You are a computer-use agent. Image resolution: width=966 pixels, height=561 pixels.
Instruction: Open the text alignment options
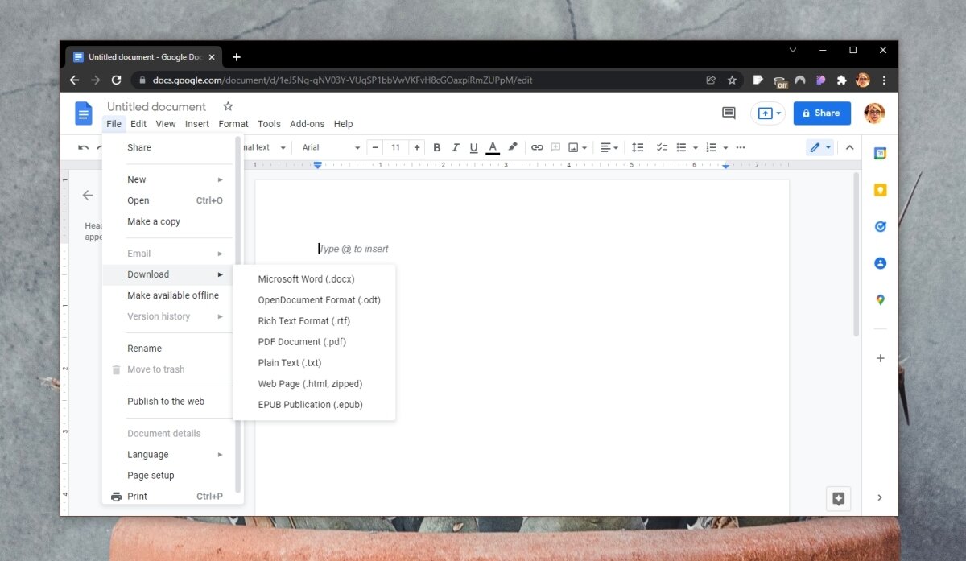click(609, 147)
